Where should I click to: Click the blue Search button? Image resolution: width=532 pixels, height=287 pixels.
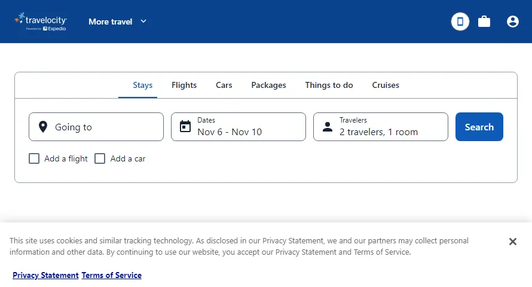pos(479,127)
